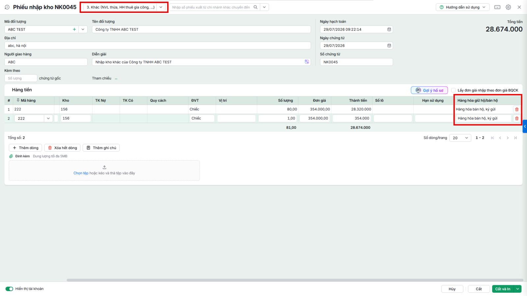Click the transfer slip number search field

[211, 7]
